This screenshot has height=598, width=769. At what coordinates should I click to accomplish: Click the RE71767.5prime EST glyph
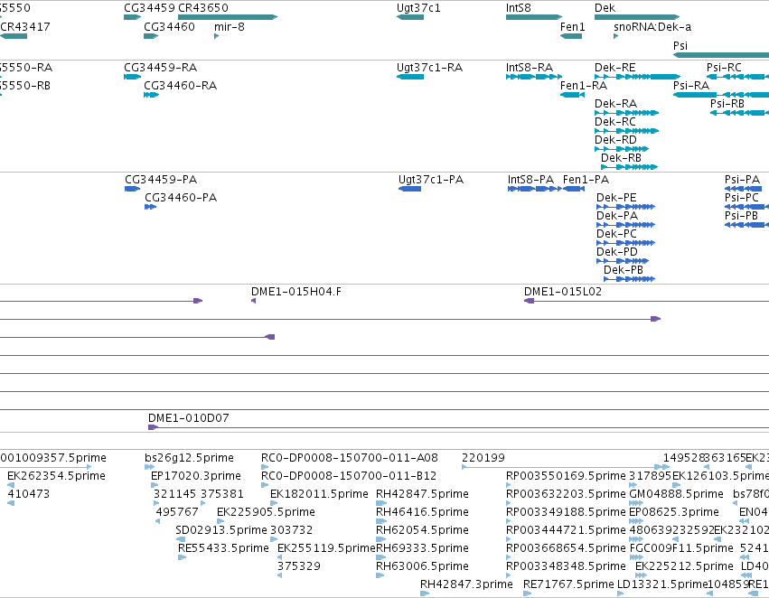coord(527,593)
